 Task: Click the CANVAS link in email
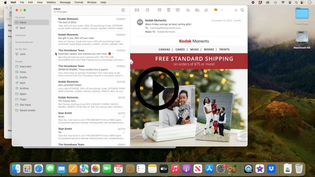click(164, 49)
